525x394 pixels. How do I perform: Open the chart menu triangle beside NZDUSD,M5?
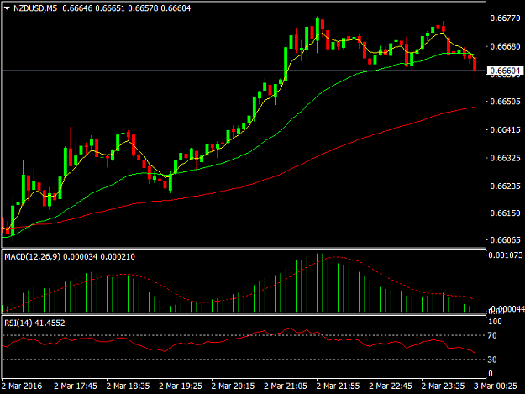[7, 8]
